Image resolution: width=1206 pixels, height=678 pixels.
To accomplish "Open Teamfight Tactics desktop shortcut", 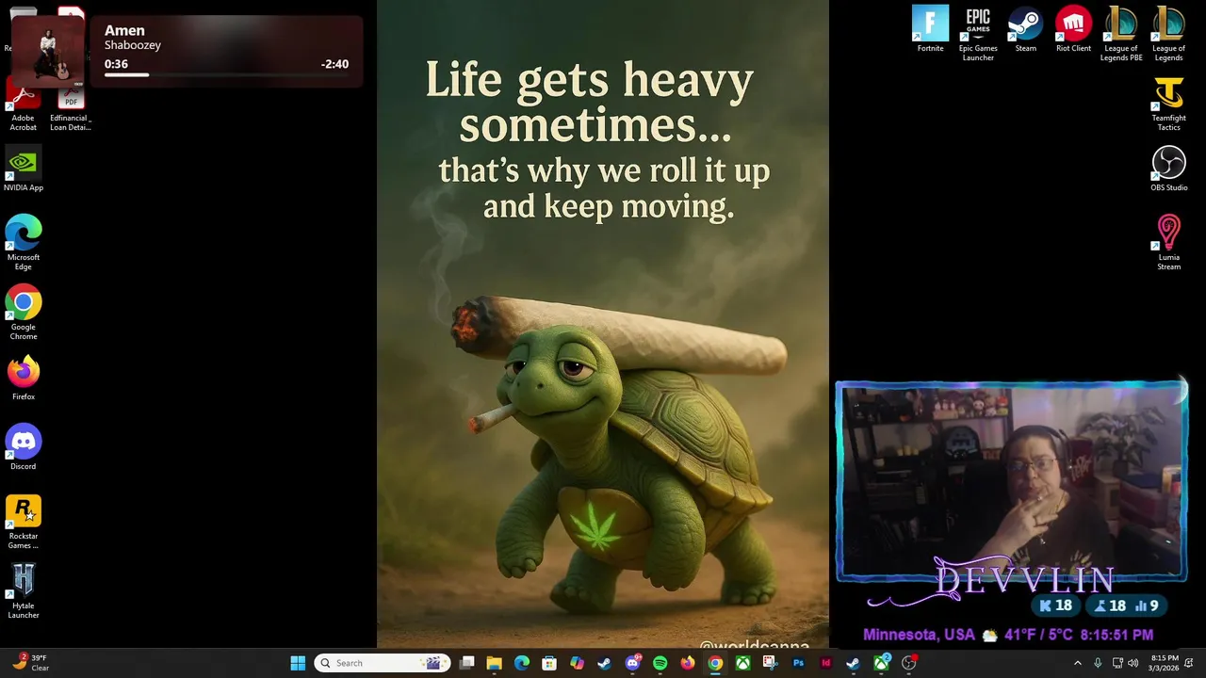I will (x=1168, y=104).
